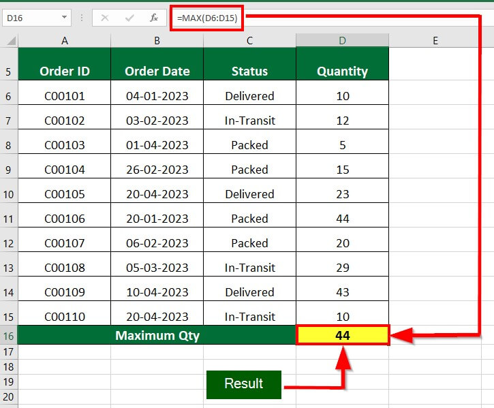Select column D header
Viewport: 494px width, 408px height.
pos(343,41)
